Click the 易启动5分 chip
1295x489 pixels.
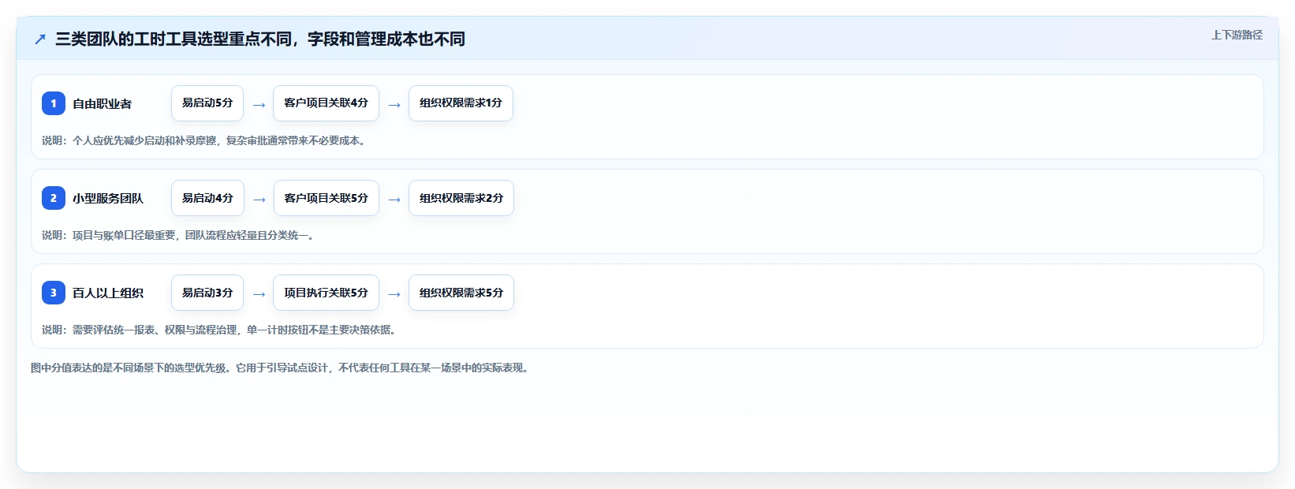tap(207, 103)
